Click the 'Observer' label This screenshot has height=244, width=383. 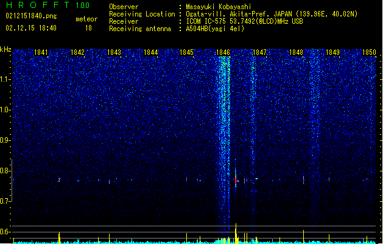point(124,7)
